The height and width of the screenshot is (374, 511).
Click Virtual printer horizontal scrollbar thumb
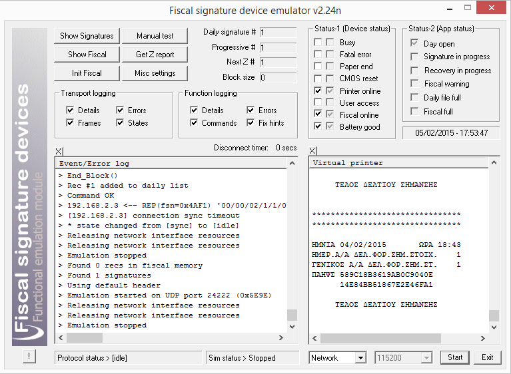point(380,339)
